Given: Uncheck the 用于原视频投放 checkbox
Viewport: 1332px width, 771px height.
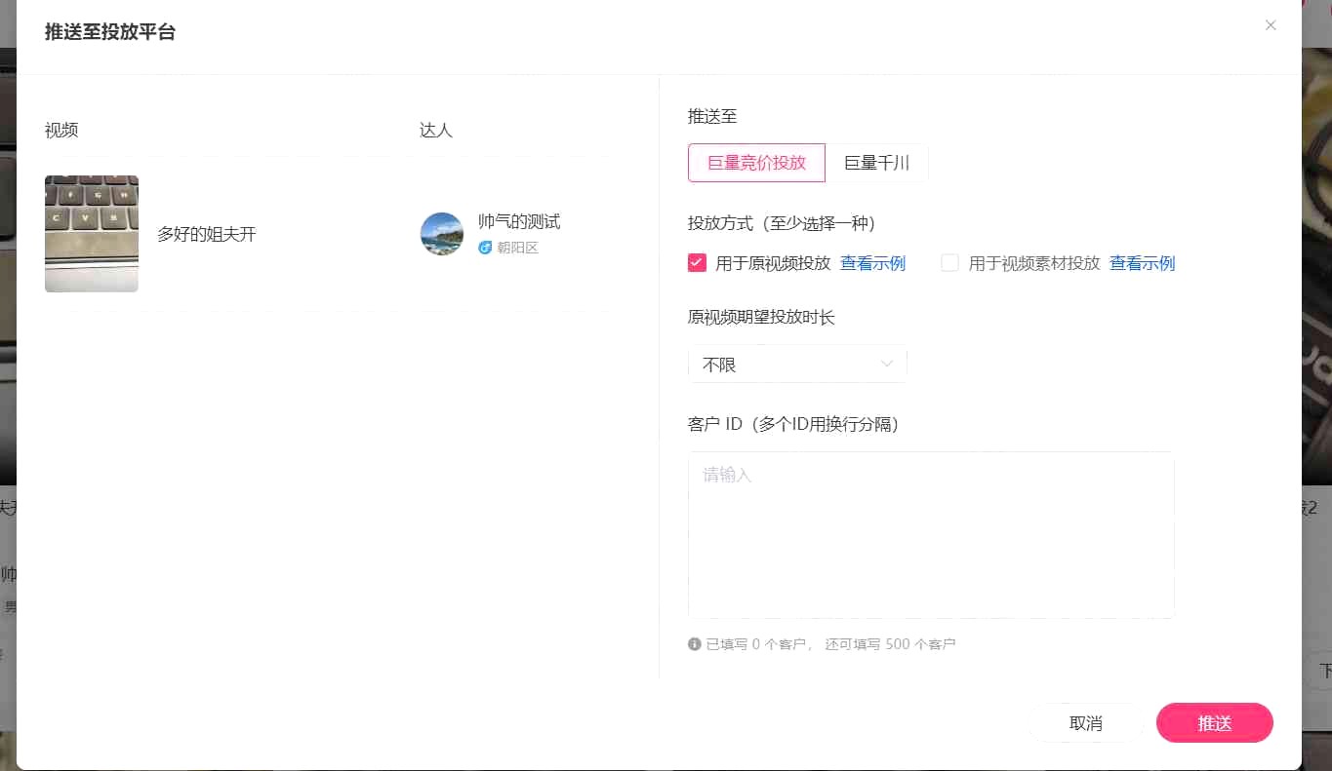Looking at the screenshot, I should click(x=697, y=263).
